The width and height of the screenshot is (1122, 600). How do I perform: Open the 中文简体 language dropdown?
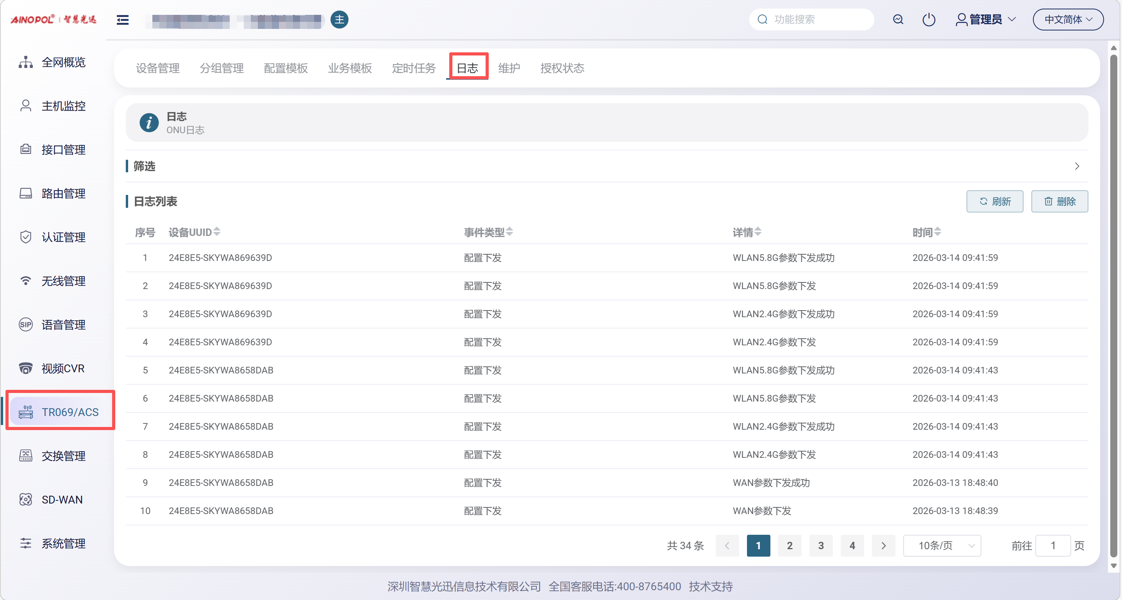click(1068, 20)
